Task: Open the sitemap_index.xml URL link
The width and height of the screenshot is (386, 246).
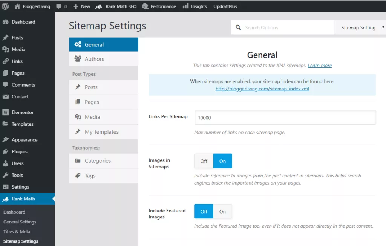Action: pyautogui.click(x=262, y=89)
